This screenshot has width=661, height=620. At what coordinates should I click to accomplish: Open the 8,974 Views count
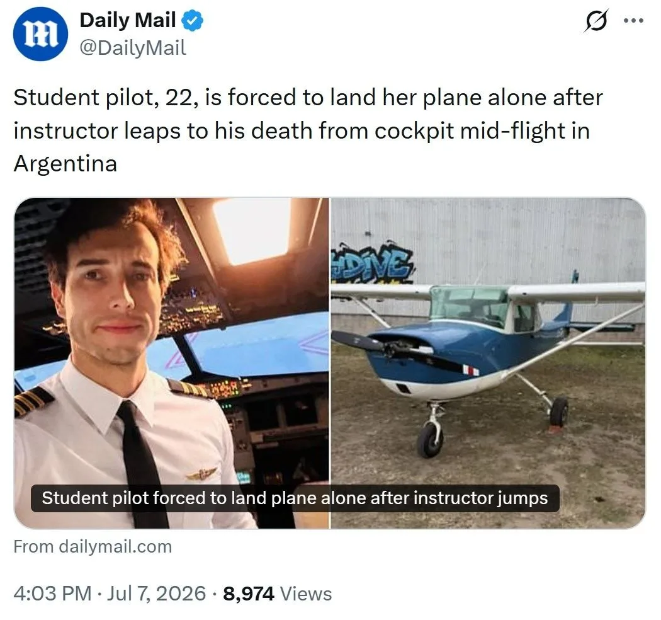[278, 594]
